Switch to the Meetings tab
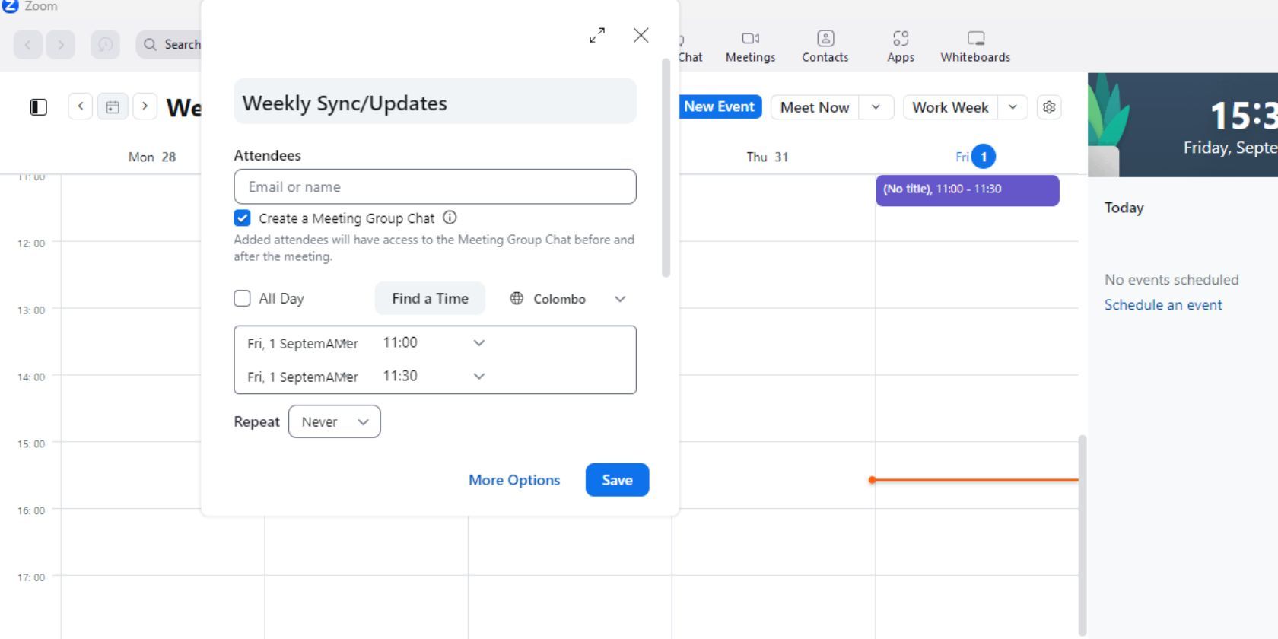Viewport: 1278px width, 639px height. (750, 46)
